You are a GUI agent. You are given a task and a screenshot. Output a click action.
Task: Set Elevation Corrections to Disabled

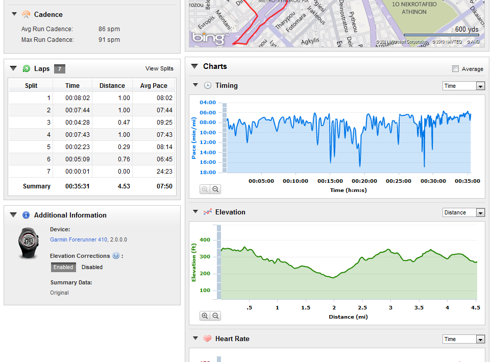click(92, 267)
